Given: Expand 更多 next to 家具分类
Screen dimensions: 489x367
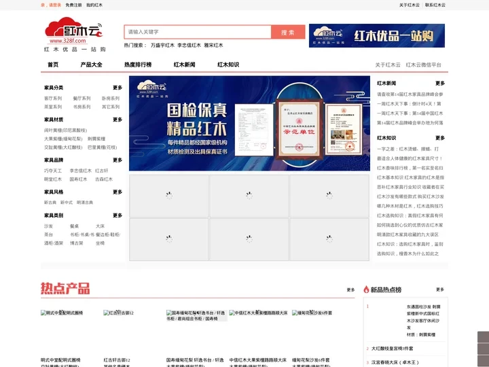Looking at the screenshot, I should tap(117, 88).
